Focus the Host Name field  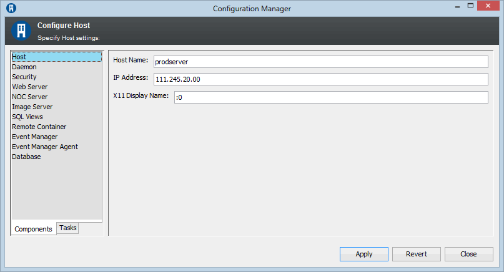[321, 62]
